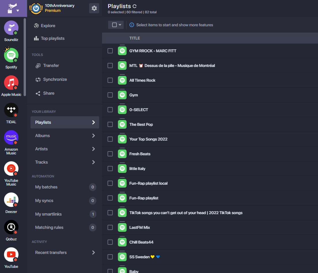Image resolution: width=318 pixels, height=273 pixels.
Task: Open the Synchronize tool
Action: coord(55,79)
